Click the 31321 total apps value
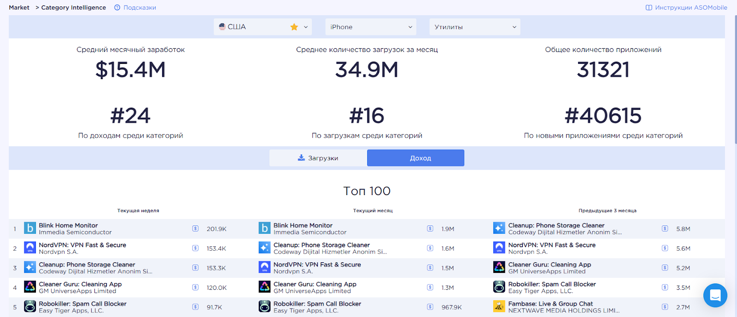 click(x=603, y=70)
